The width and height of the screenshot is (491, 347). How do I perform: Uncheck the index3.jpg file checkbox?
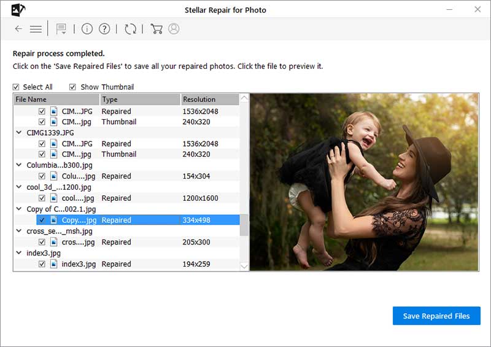tap(42, 264)
